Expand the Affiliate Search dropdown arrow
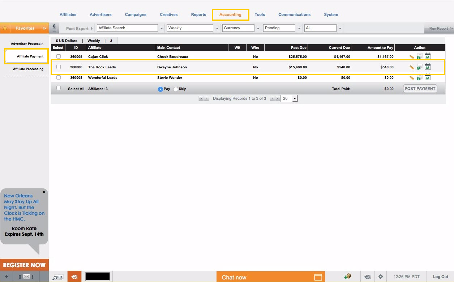Screen dimensions: 454x282 162,28
